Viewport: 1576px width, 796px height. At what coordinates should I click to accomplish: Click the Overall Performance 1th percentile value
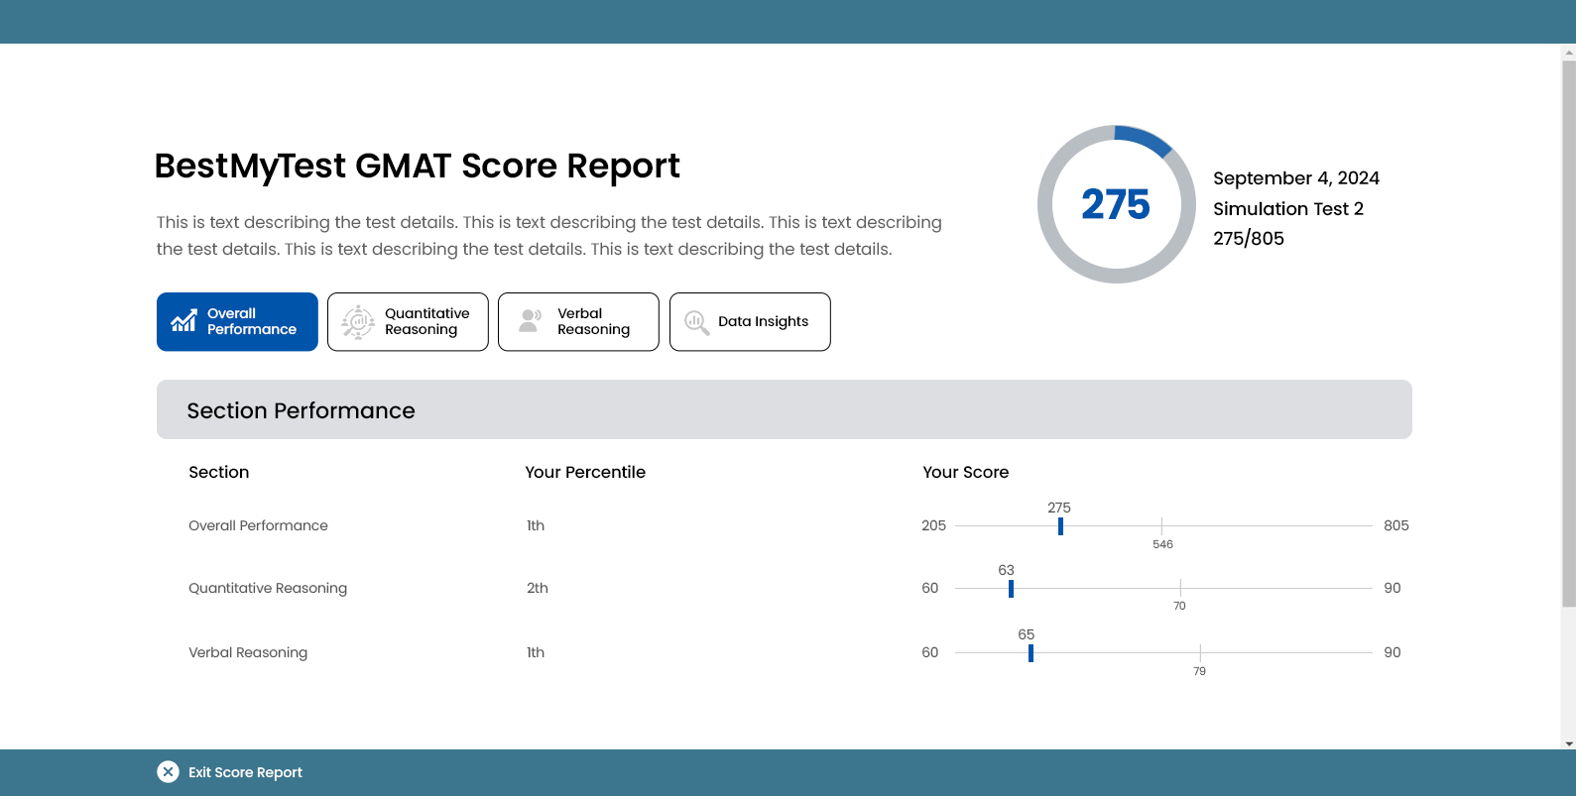pos(536,525)
